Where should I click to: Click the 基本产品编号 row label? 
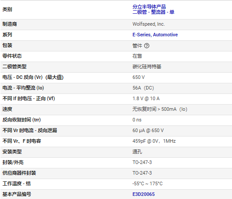click(17, 194)
